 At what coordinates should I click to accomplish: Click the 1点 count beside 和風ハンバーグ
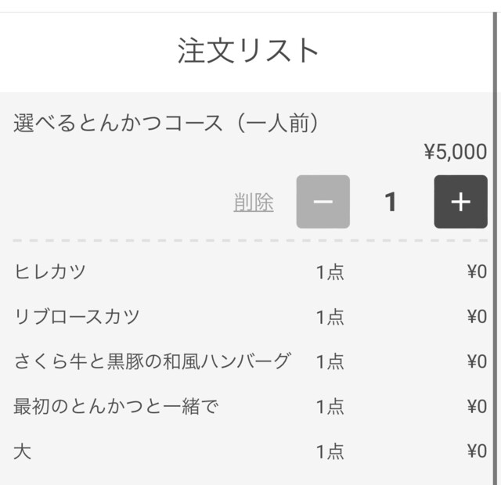[x=330, y=361]
